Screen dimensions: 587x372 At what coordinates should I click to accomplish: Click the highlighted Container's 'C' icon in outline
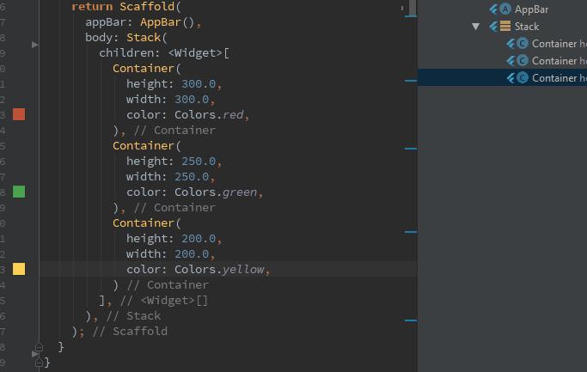coord(522,78)
